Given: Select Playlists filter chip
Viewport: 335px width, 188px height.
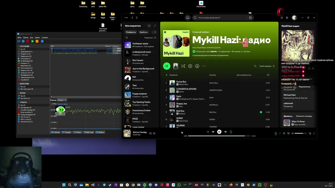Looking at the screenshot, I should tap(131, 32).
